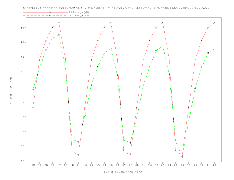Click red O_MEAN plus marker at hour 84
234x180 pixels.
click(214, 23)
